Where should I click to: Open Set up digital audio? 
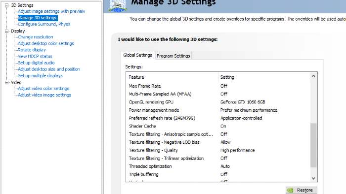click(x=36, y=63)
